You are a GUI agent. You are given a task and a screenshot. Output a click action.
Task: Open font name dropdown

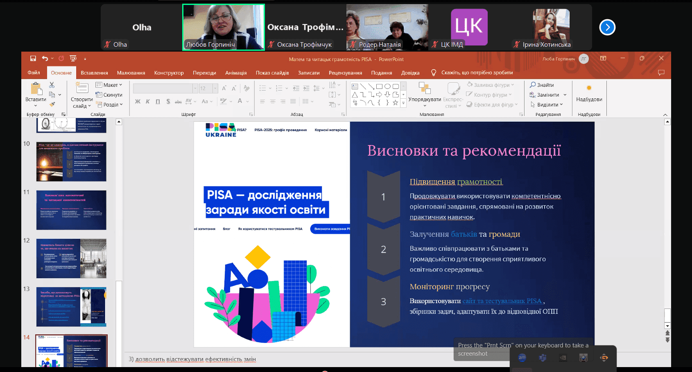(x=195, y=88)
